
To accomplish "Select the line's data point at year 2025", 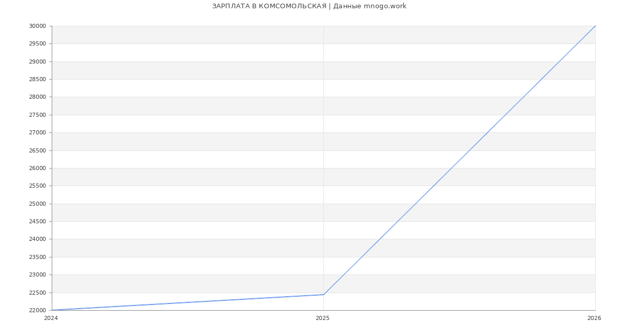I will click(x=323, y=295).
